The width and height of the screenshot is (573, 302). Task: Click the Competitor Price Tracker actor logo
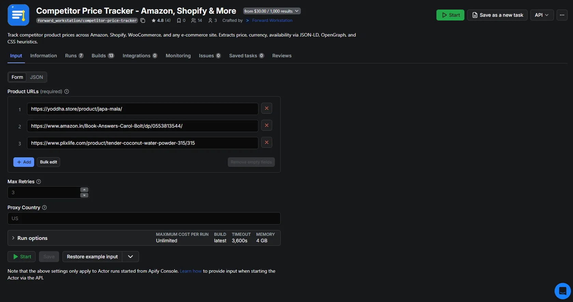(18, 15)
